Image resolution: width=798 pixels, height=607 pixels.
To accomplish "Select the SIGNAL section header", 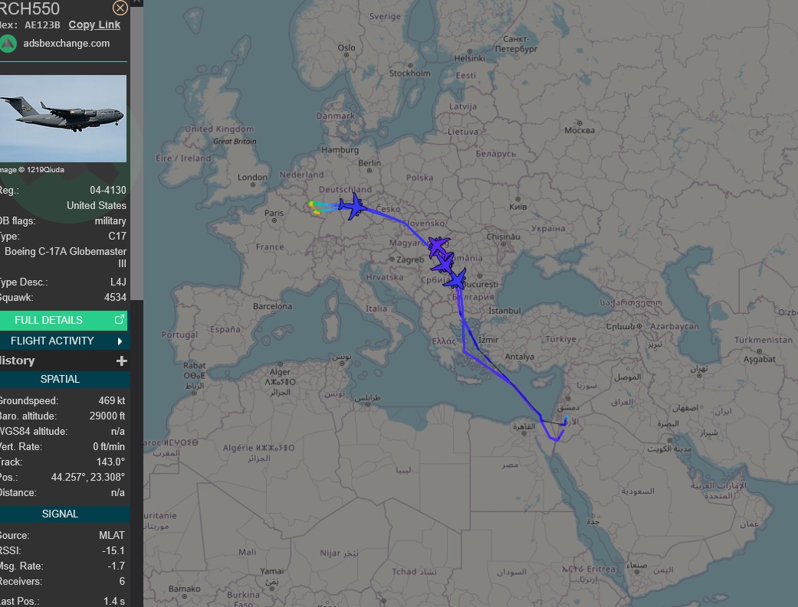I will tap(60, 514).
